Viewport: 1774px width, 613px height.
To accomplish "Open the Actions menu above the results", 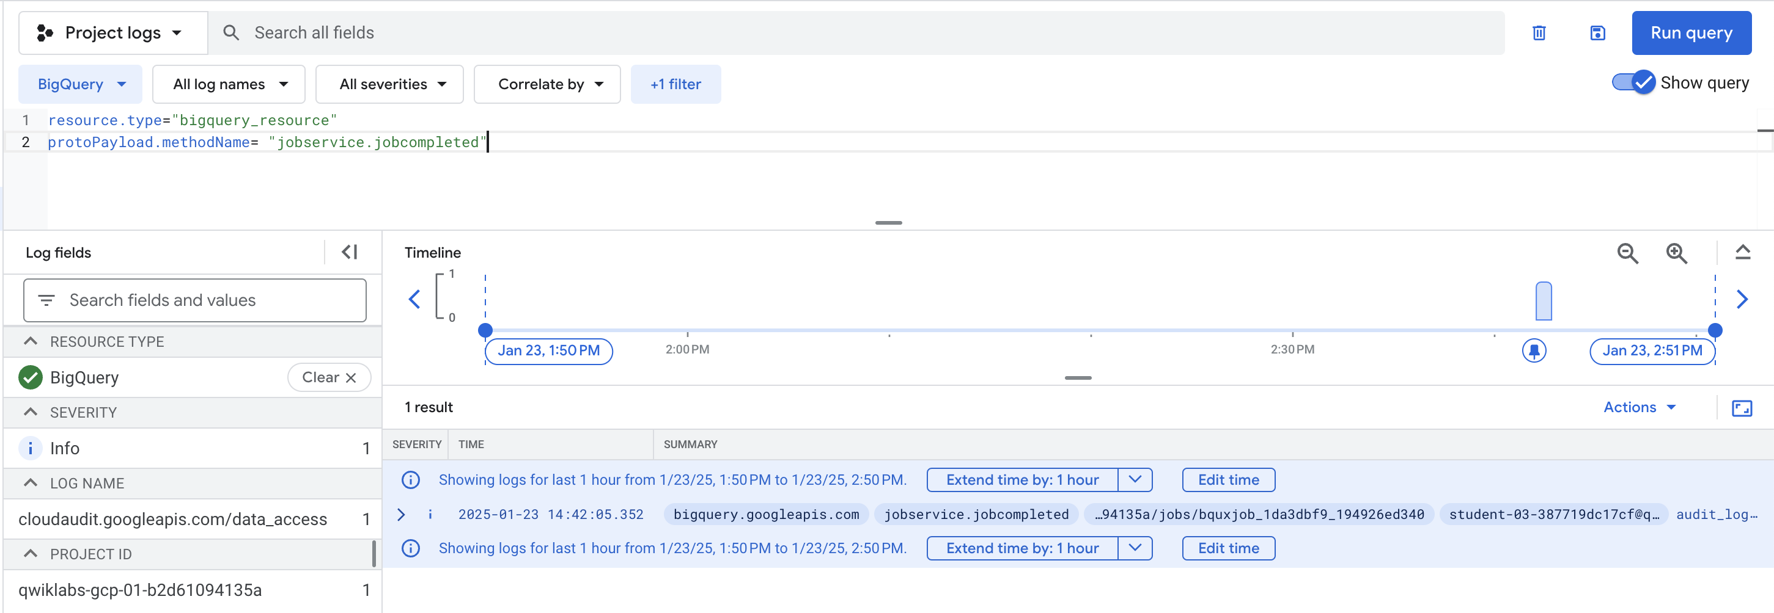I will pos(1639,407).
